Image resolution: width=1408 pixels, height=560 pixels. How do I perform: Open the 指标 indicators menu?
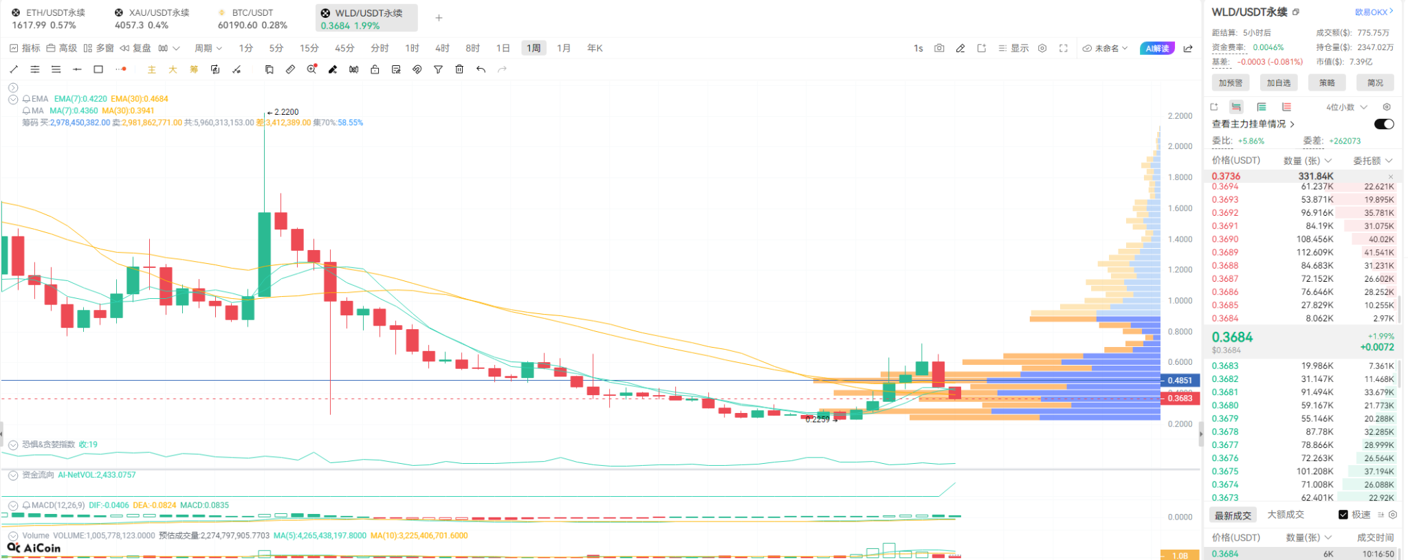pyautogui.click(x=25, y=48)
